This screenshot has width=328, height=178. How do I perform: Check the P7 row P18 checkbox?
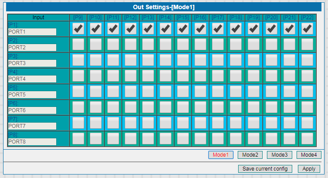(x=236, y=123)
